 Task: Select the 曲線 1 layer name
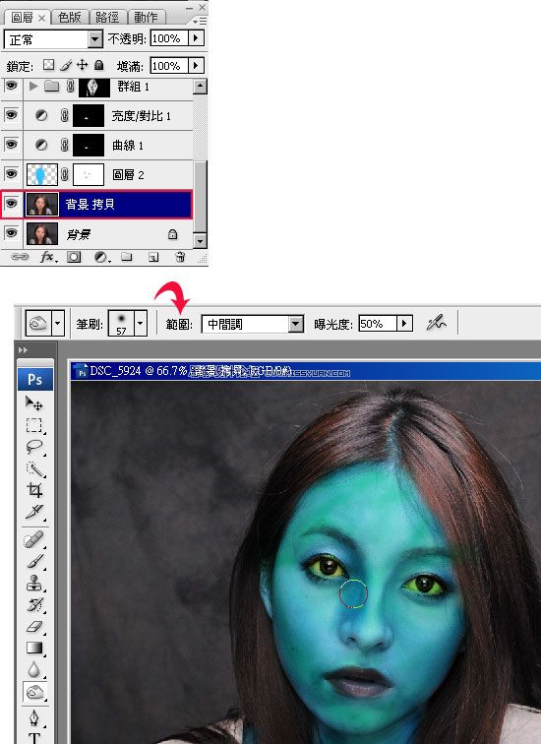click(x=128, y=146)
